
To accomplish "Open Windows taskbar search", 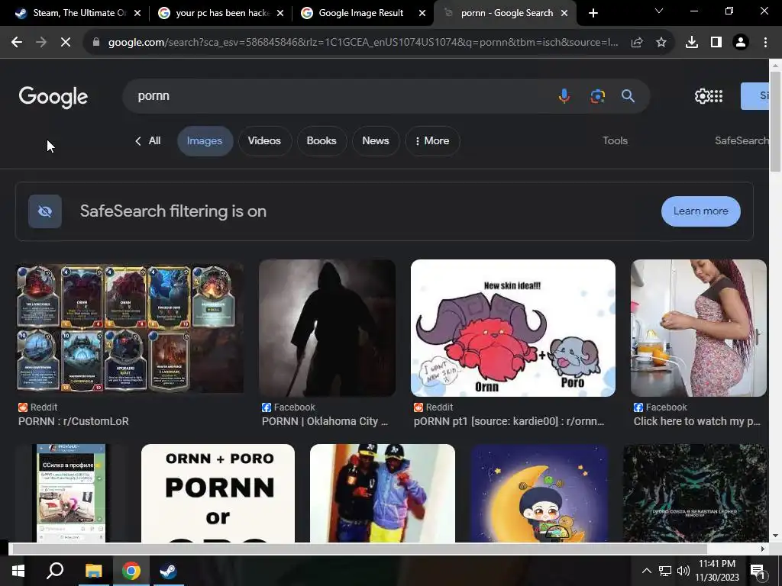I will [x=55, y=571].
